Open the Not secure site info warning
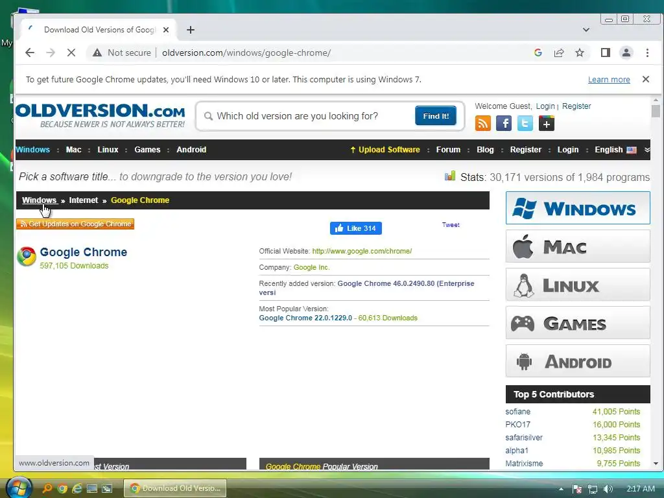Screen dimensions: 664x498 point(122,53)
